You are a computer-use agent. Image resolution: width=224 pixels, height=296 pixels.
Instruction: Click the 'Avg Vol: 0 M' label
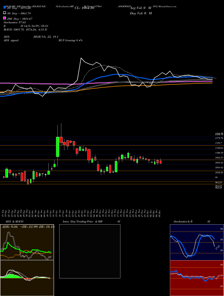[x=141, y=8]
